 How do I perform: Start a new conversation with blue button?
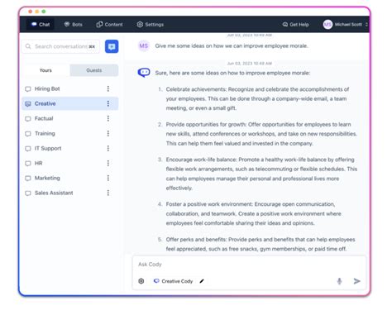tap(112, 46)
